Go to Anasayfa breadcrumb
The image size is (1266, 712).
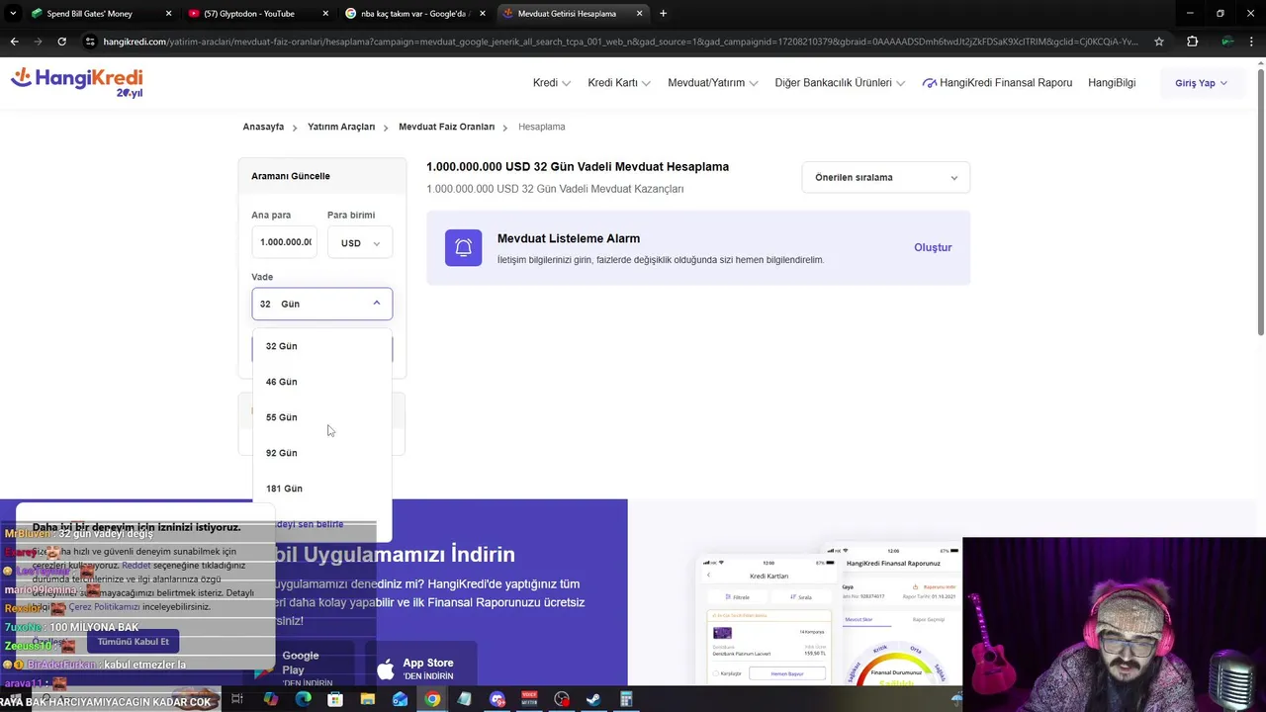point(263,127)
